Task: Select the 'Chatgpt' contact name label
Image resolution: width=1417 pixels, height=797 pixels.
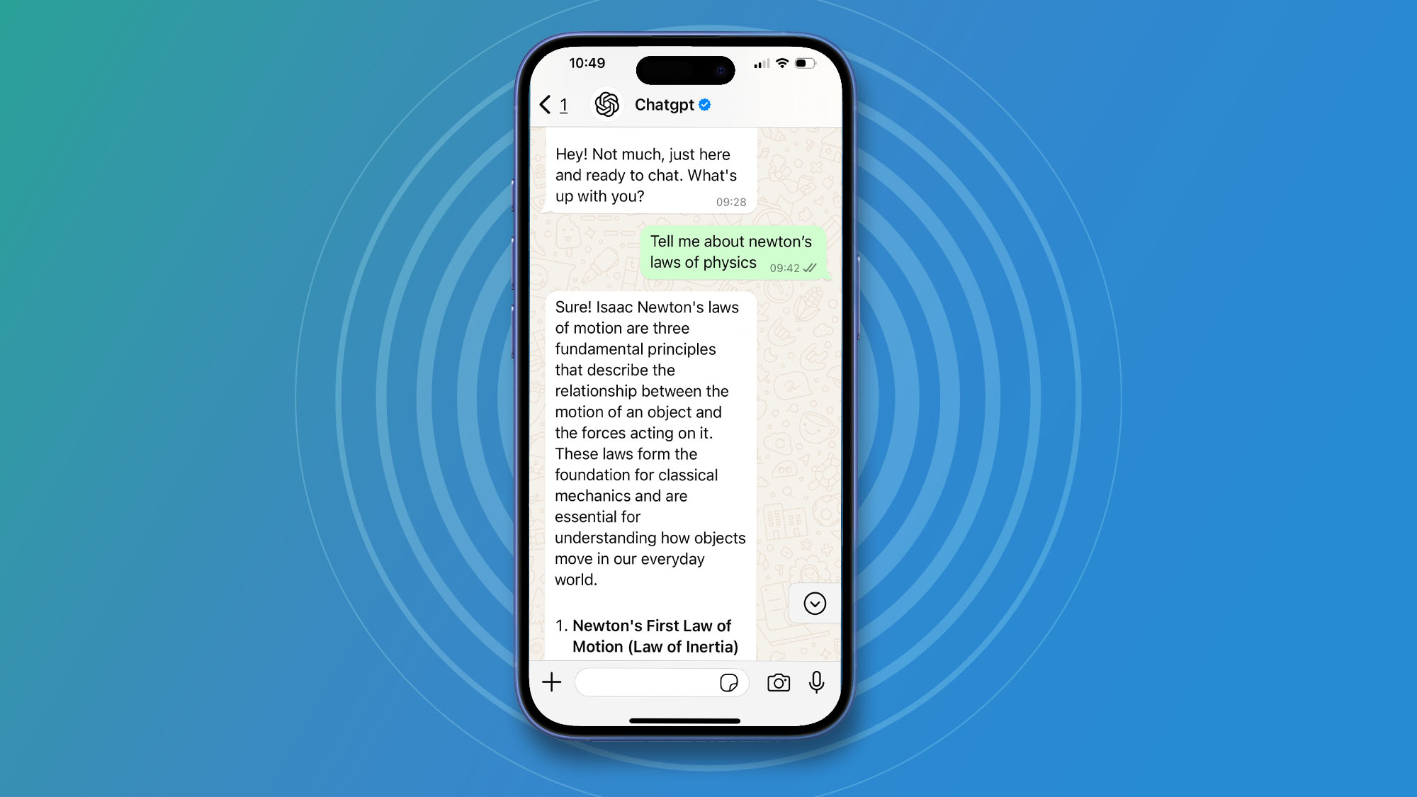Action: coord(662,104)
